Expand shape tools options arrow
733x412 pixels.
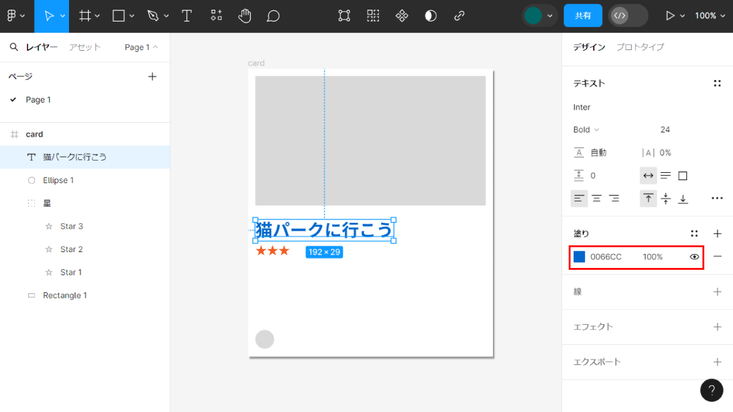click(132, 16)
